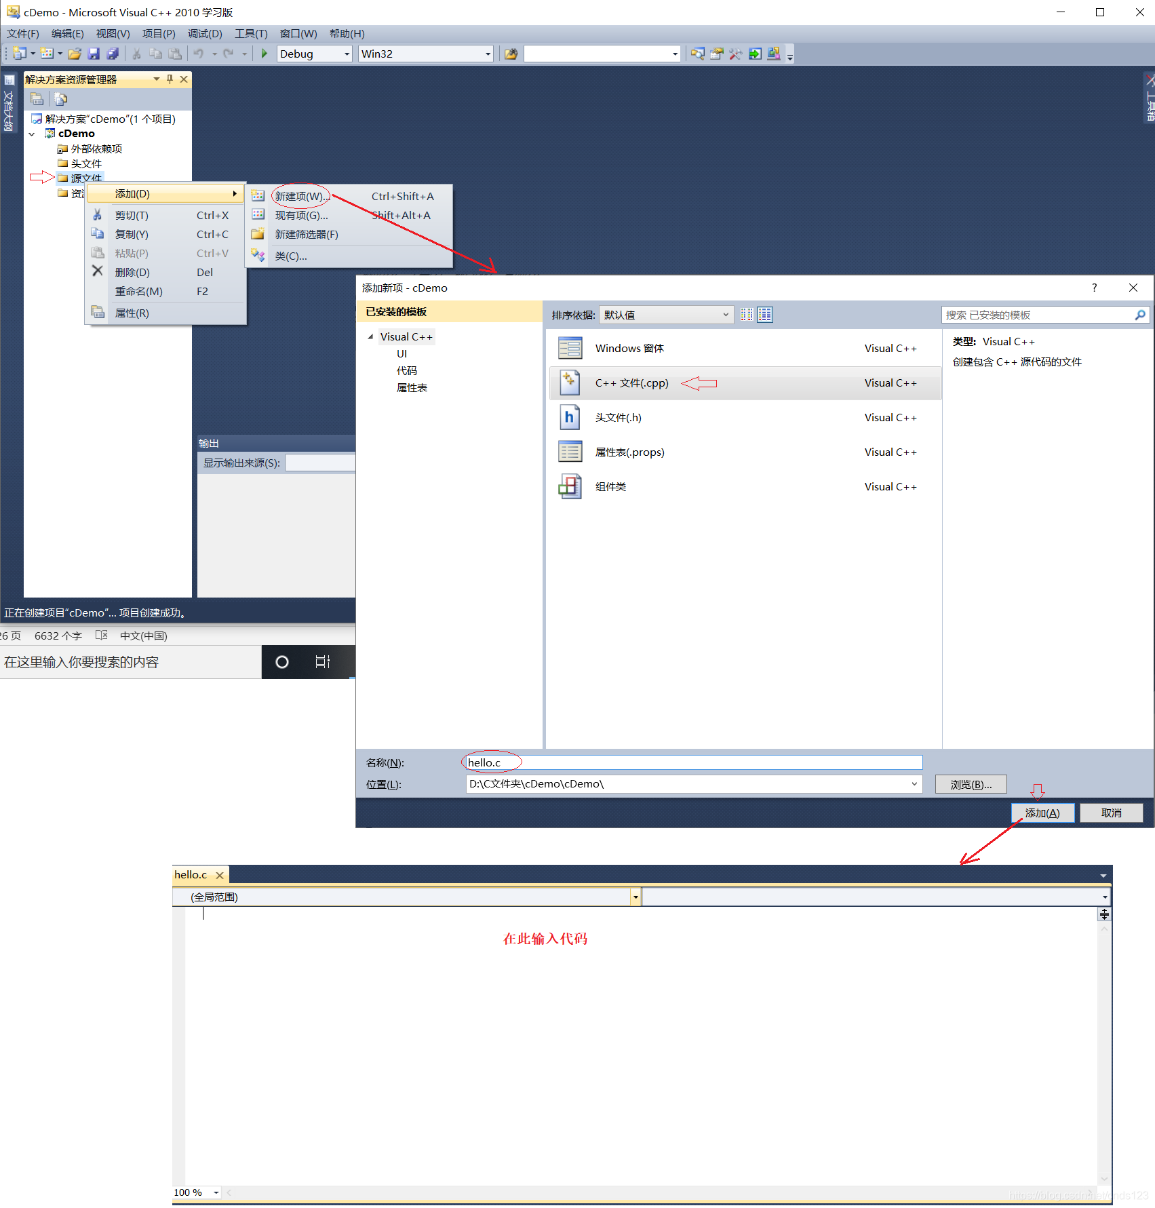Click Properties icon in Solution Explorer panel

click(x=37, y=99)
